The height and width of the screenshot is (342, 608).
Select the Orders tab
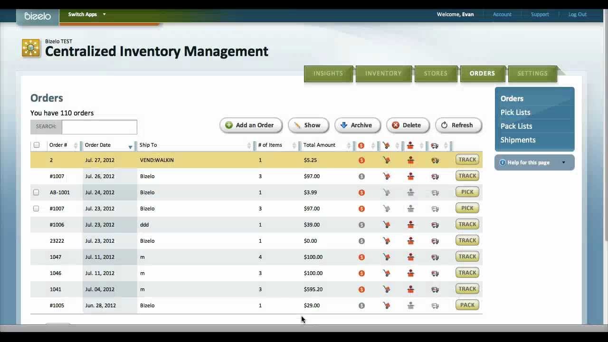point(482,74)
